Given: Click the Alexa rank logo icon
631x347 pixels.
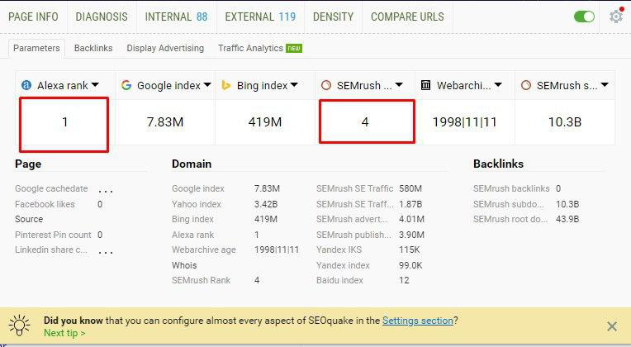Looking at the screenshot, I should (26, 85).
